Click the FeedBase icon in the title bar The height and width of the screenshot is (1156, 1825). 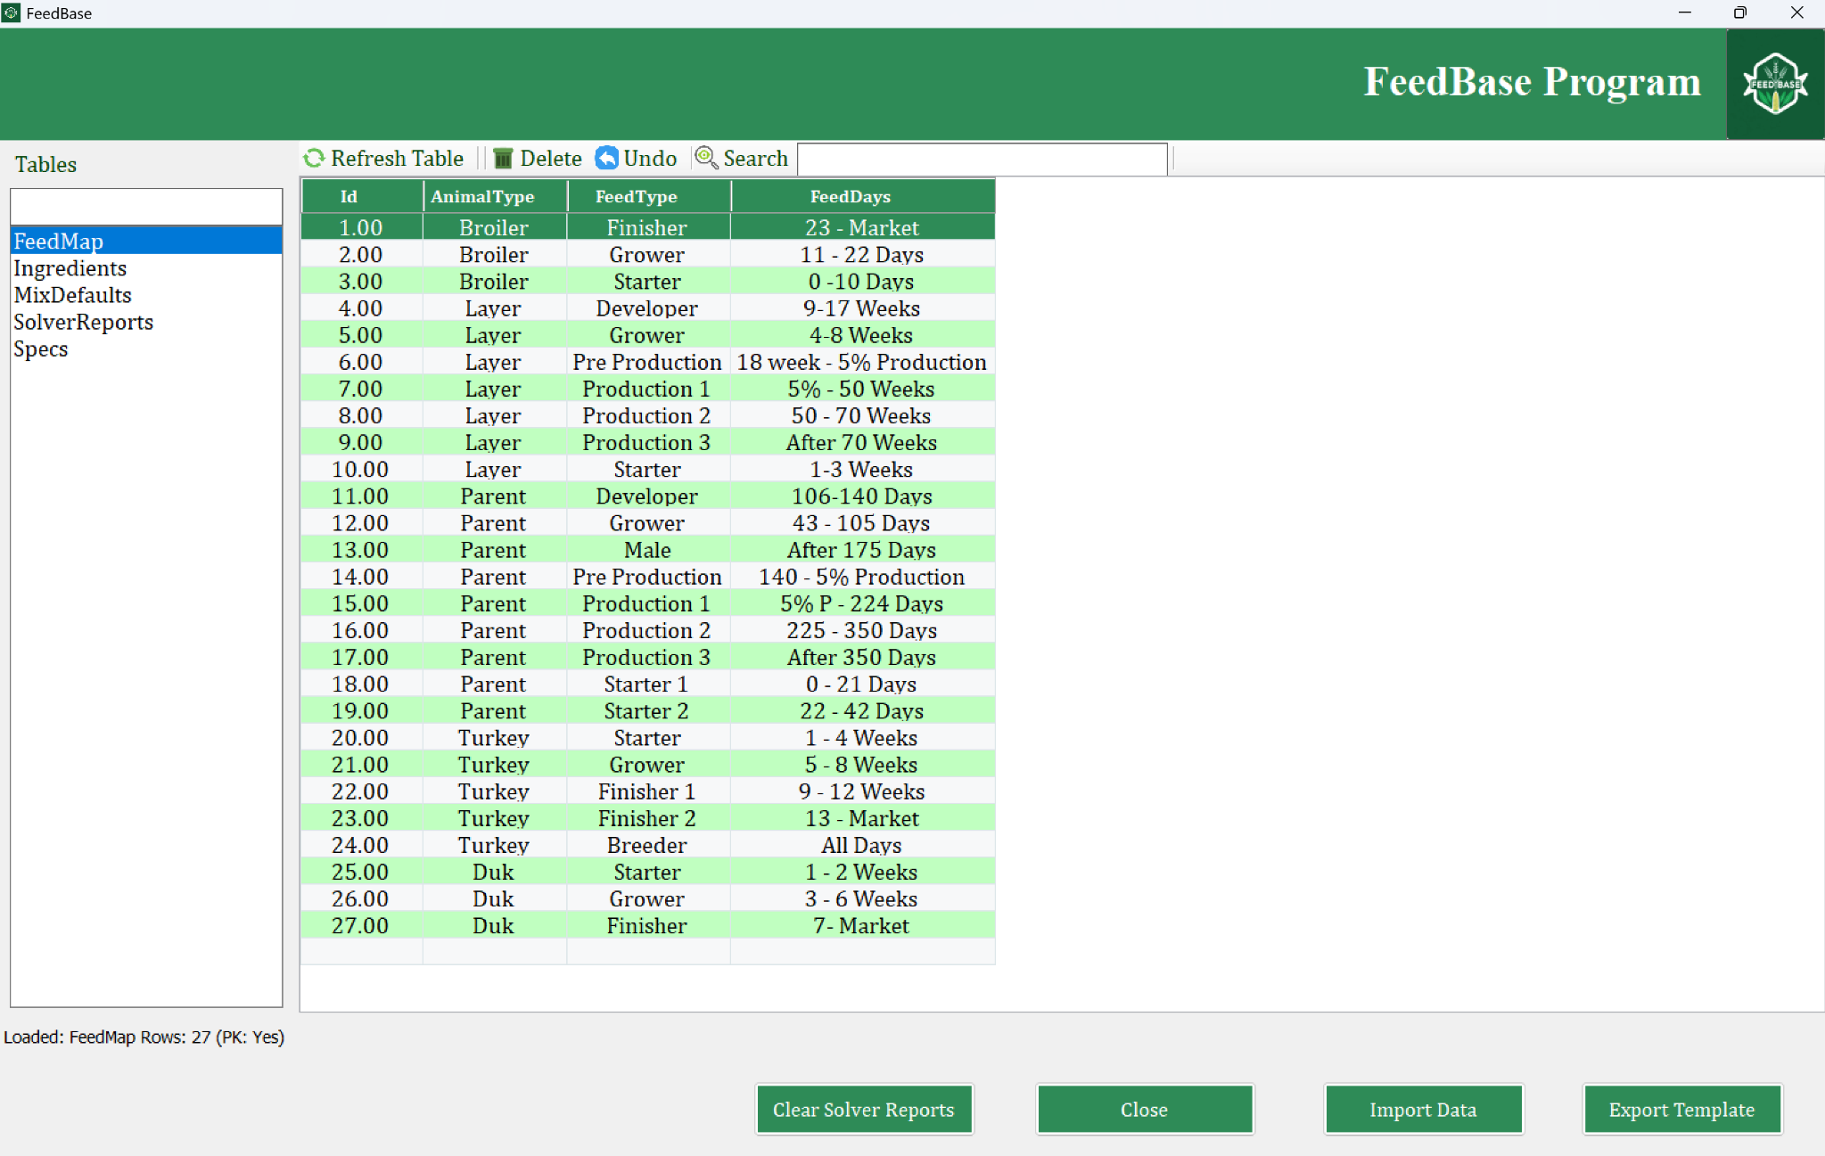tap(12, 12)
